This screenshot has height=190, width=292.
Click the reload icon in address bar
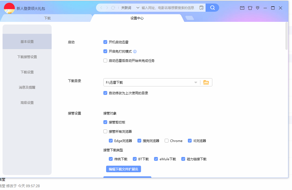tap(113, 8)
